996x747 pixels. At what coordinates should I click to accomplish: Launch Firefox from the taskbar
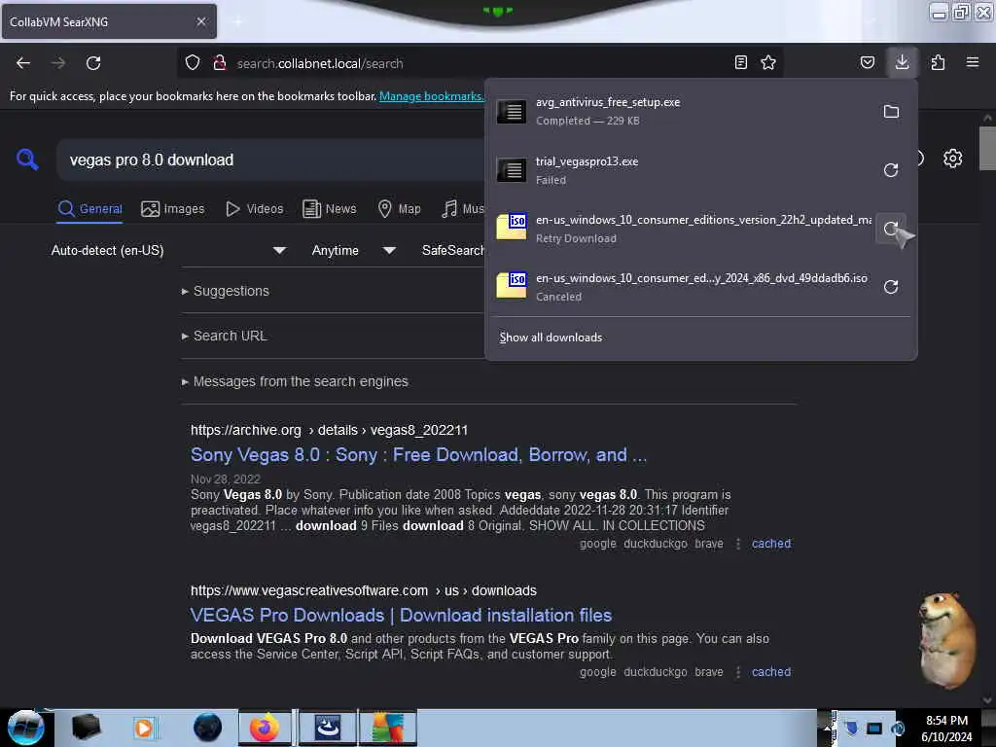(x=265, y=728)
